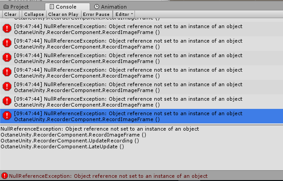Clear the console log
Screen dimensions: 283x181
10,14
